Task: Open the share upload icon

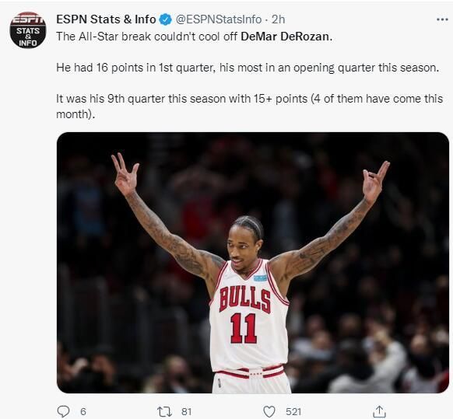Action: 379,411
